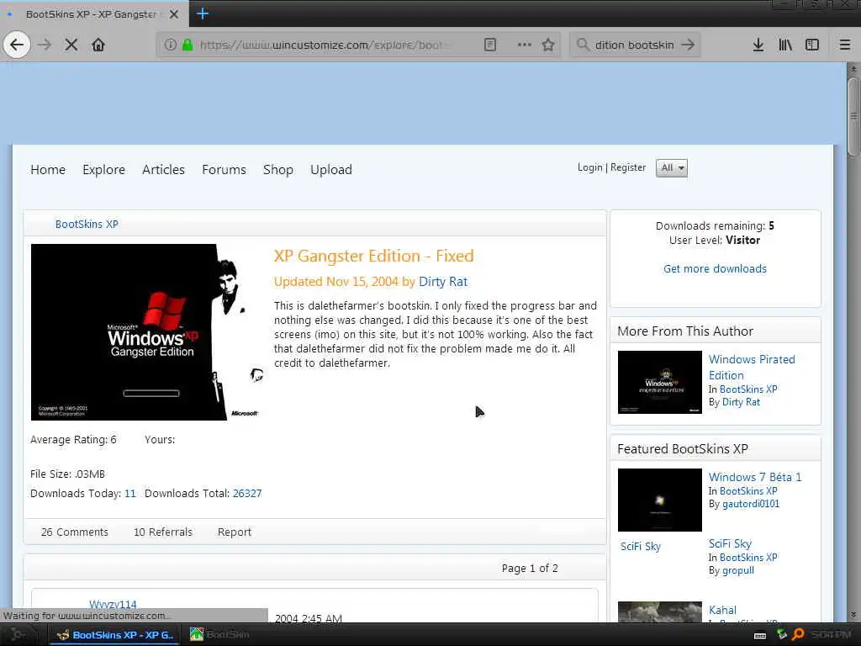Follow the BootSkins XP breadcrumb link

click(x=87, y=224)
